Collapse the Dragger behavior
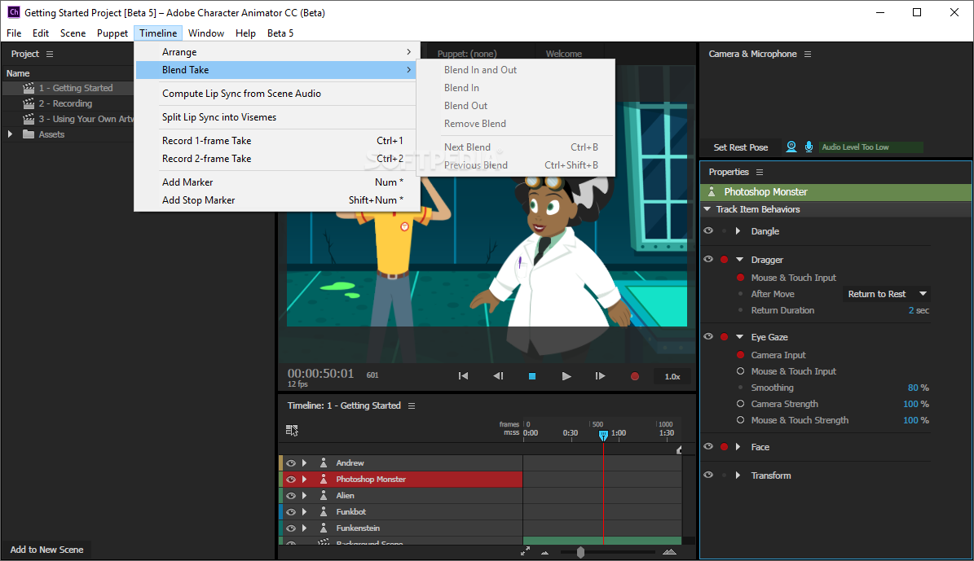The width and height of the screenshot is (974, 561). click(740, 260)
